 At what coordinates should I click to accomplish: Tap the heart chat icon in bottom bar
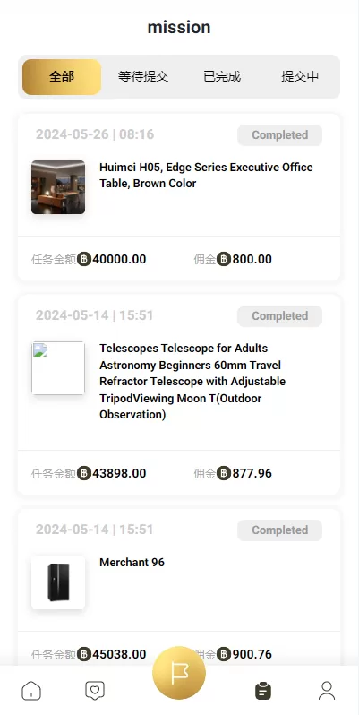(95, 691)
